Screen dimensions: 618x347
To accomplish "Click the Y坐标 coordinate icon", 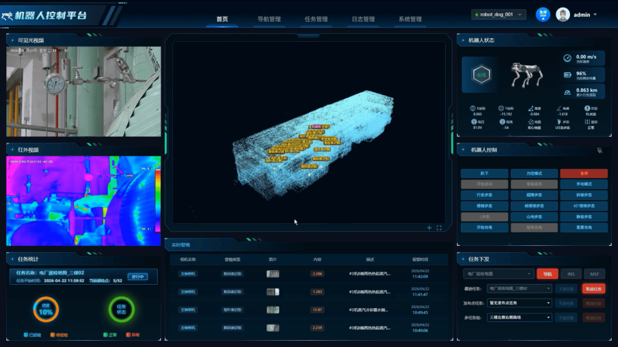I will pos(501,108).
